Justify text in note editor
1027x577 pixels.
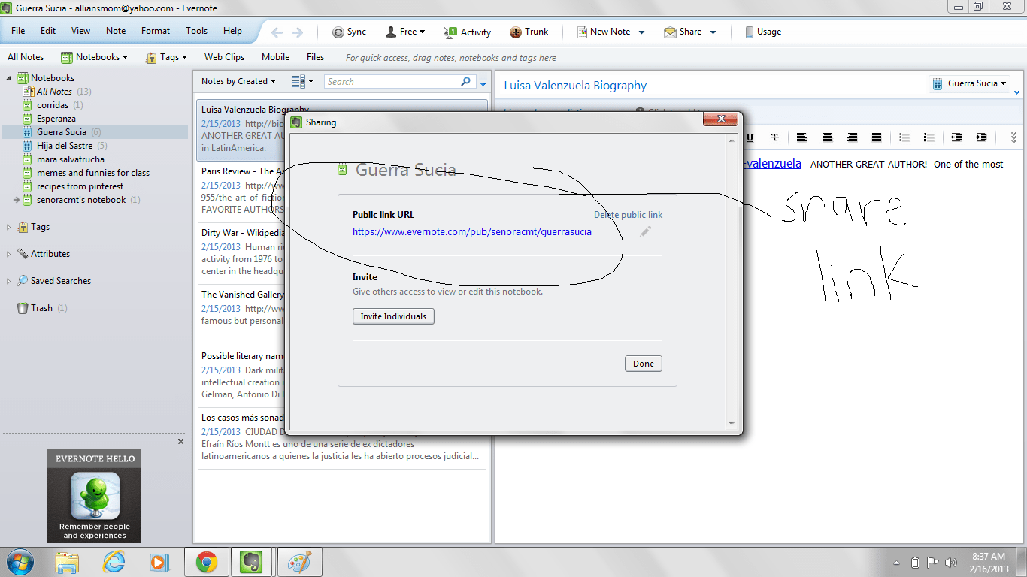pos(877,137)
